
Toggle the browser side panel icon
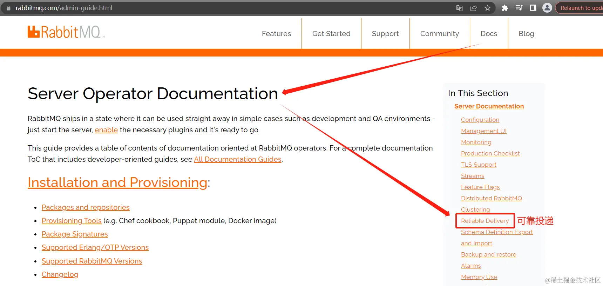533,8
